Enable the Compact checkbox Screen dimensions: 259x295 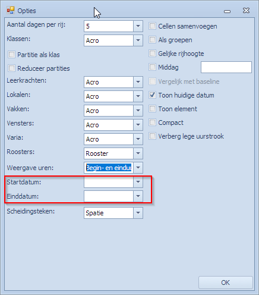click(x=152, y=123)
